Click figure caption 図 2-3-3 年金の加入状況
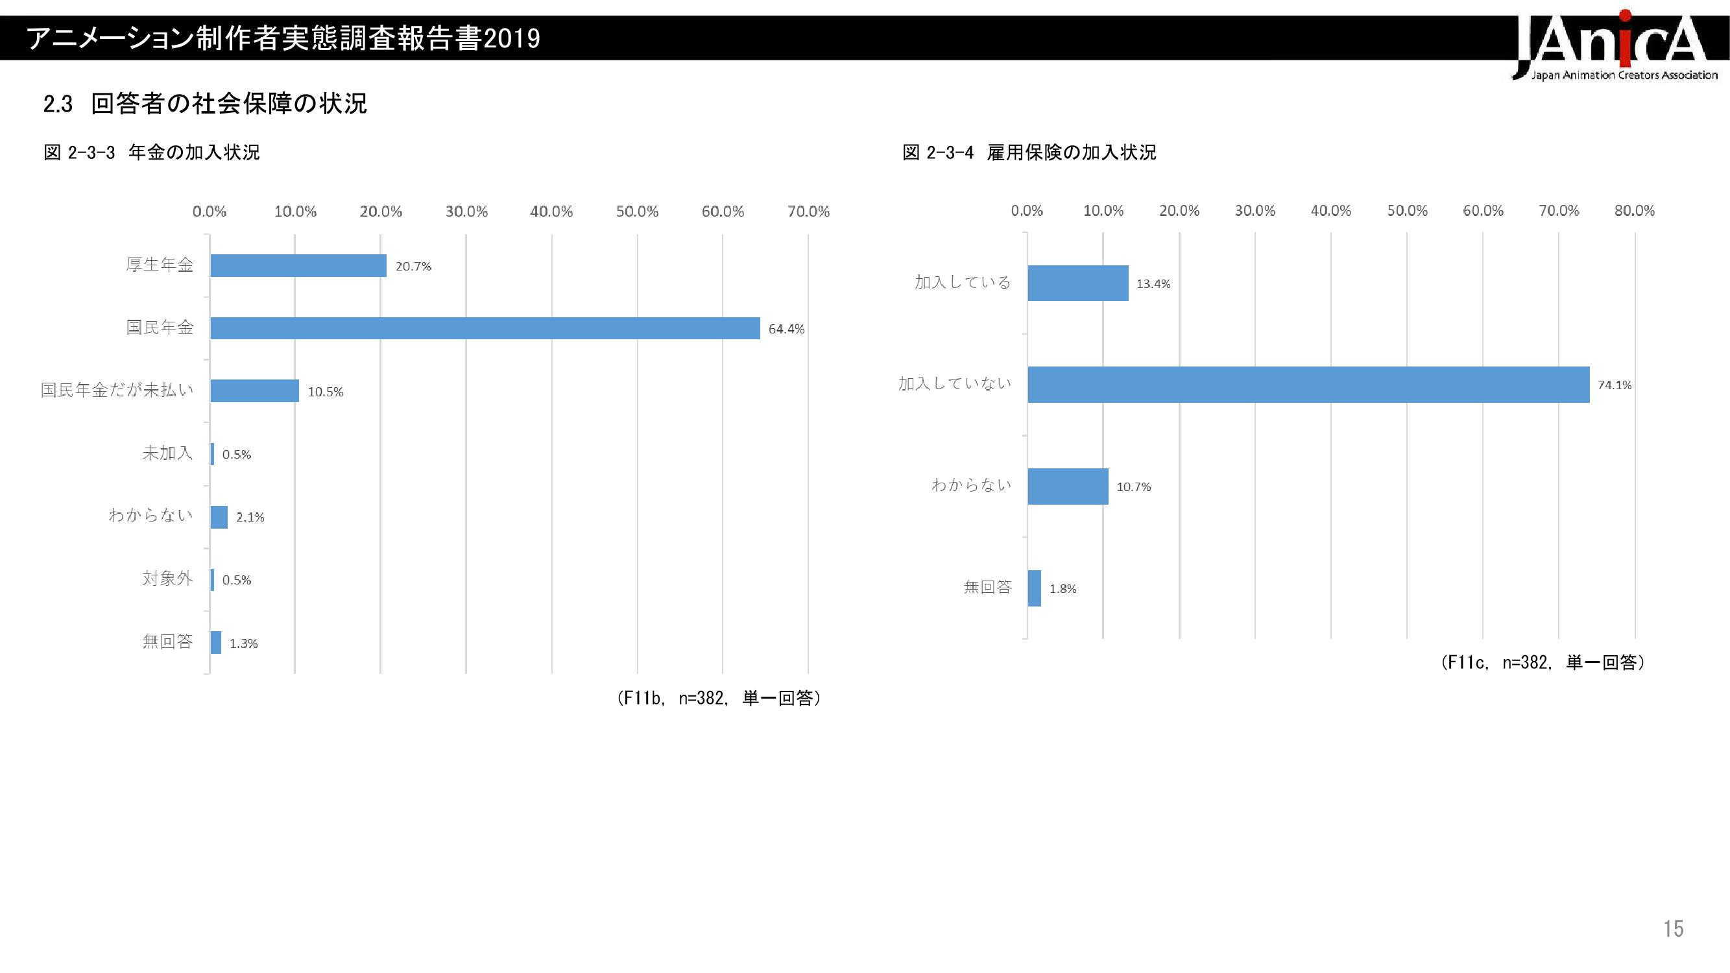1730x973 pixels. point(152,152)
